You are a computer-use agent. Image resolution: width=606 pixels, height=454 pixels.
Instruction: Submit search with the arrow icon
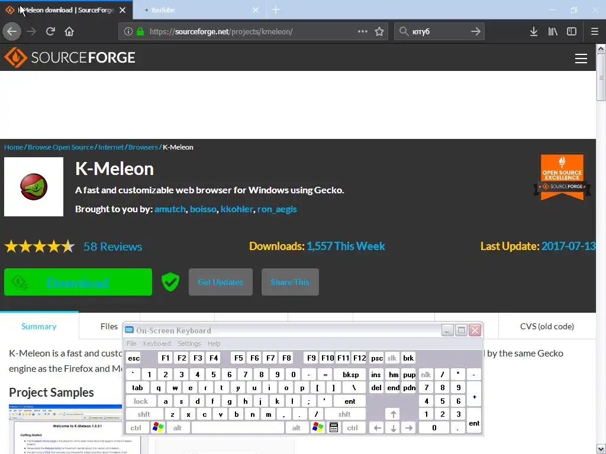point(476,31)
